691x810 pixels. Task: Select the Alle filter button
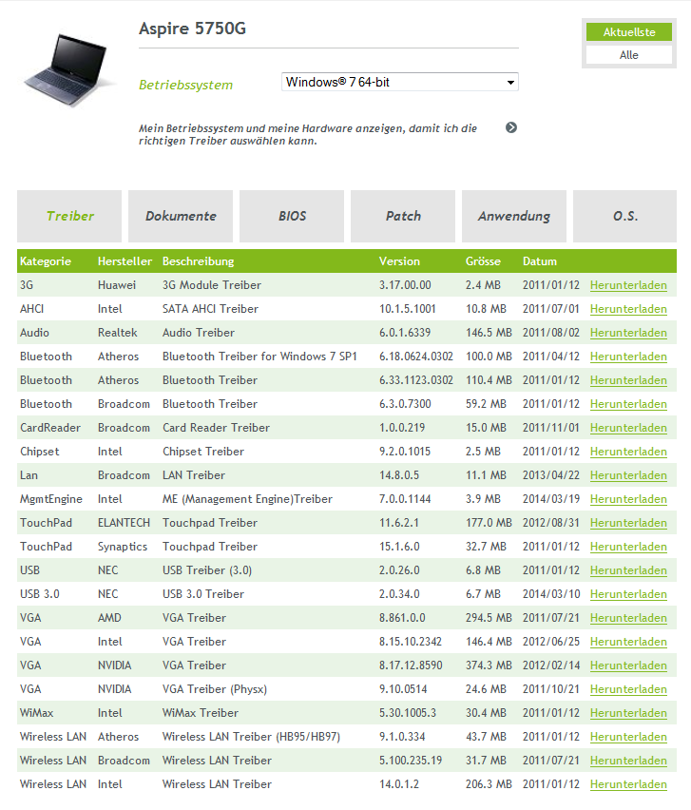628,55
